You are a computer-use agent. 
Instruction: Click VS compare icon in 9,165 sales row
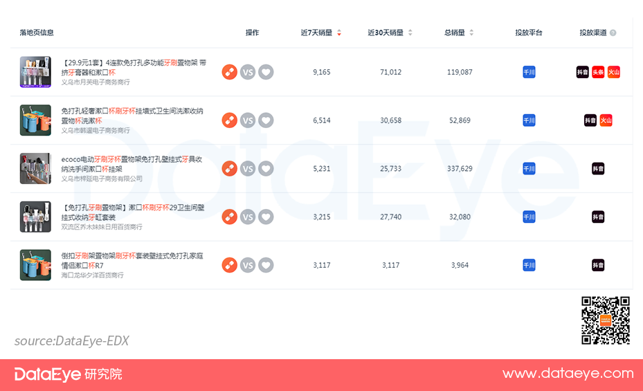tap(248, 72)
